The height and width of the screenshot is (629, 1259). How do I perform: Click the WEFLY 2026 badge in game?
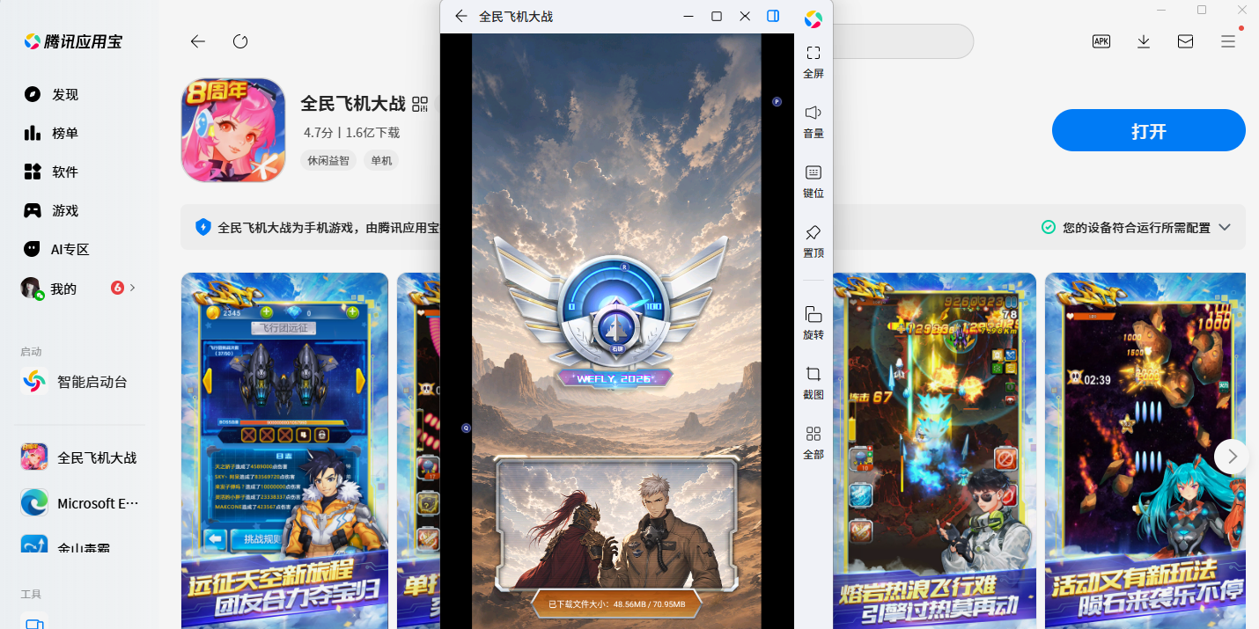pos(615,378)
